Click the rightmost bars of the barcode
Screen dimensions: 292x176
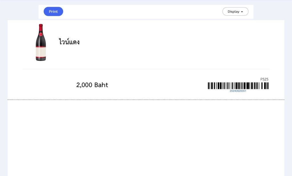pos(266,86)
